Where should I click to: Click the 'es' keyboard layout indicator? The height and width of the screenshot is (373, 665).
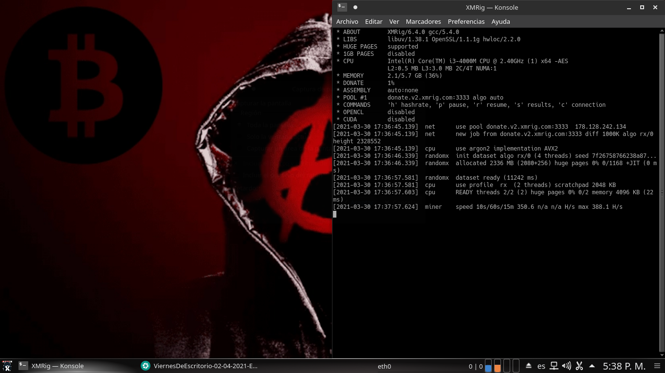click(x=541, y=366)
